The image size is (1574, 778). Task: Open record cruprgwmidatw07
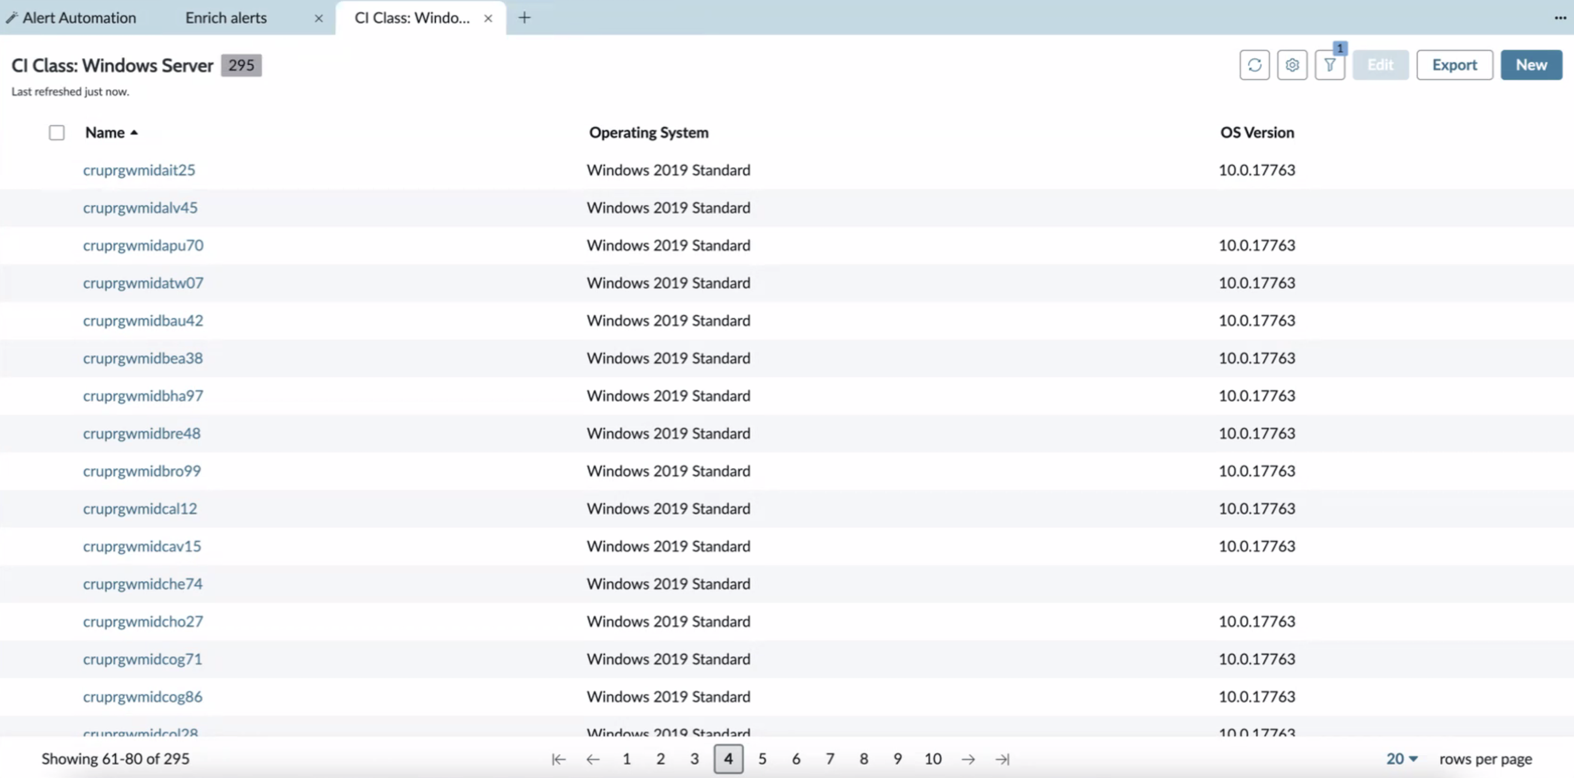coord(143,283)
